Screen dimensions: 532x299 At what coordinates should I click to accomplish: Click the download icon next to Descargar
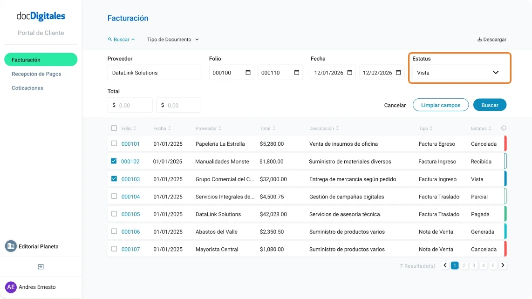[x=480, y=40]
